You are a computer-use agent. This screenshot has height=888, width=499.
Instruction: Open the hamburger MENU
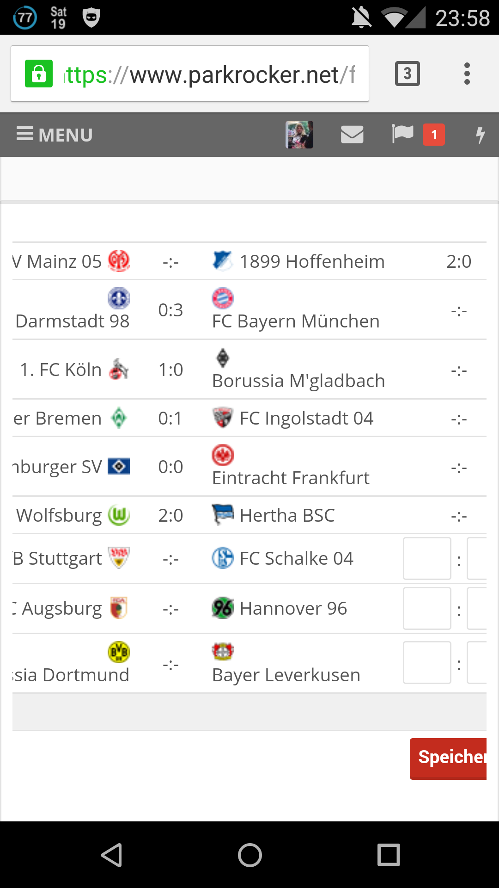55,135
